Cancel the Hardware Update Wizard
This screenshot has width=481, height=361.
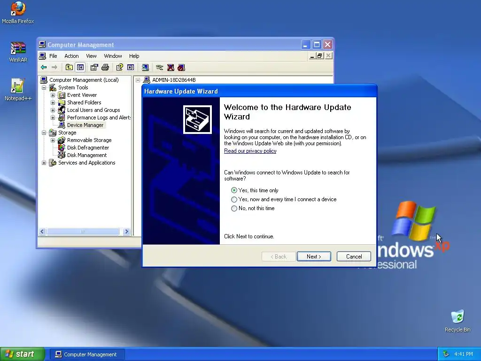pos(354,256)
